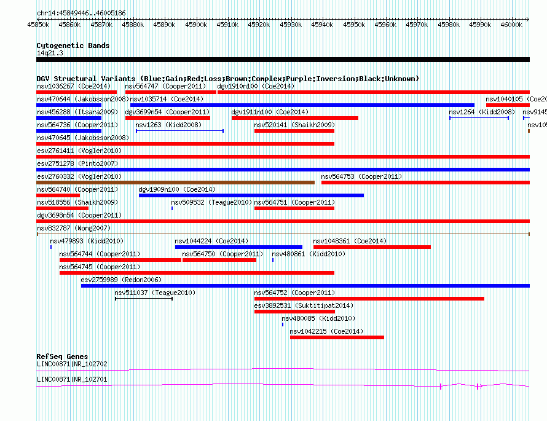Click nsv470644 (Jakobsson2008) label
Screen dimensions: 547x421
pos(83,99)
